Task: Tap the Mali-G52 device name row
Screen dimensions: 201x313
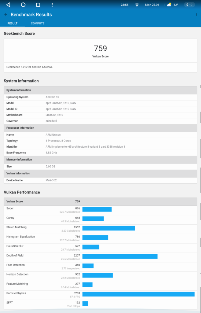Action: click(100, 180)
